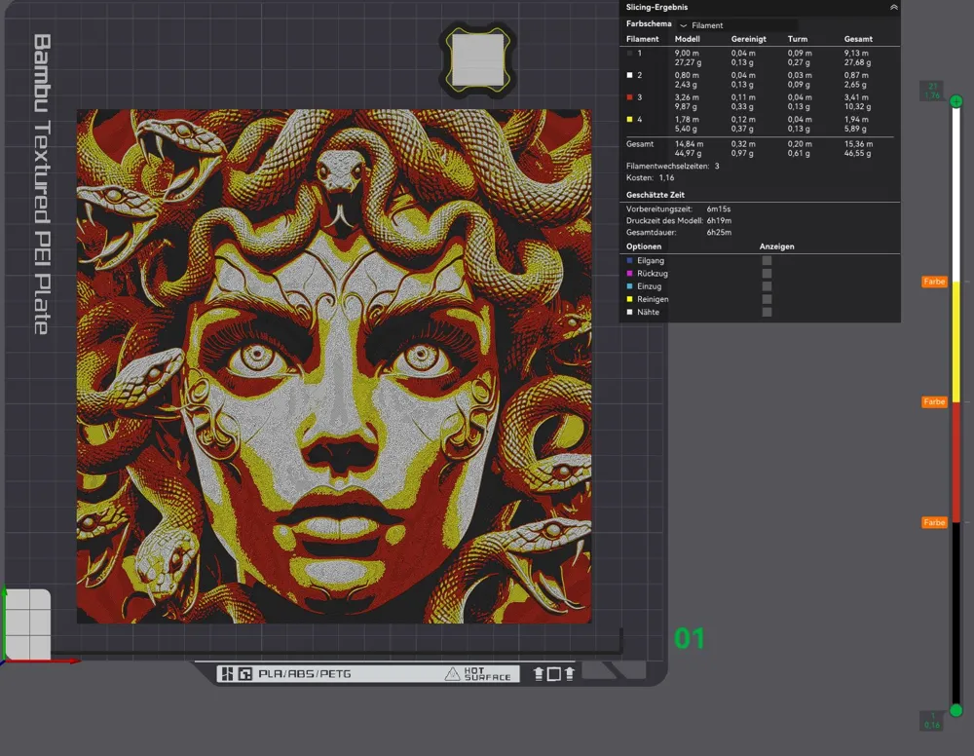974x756 pixels.
Task: Click the value 2,43 g for filament 2
Action: pyautogui.click(x=686, y=85)
